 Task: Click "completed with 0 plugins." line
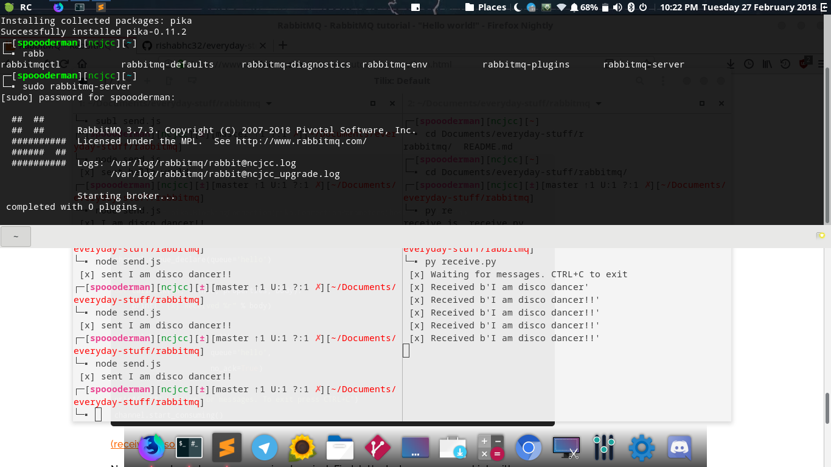74,207
